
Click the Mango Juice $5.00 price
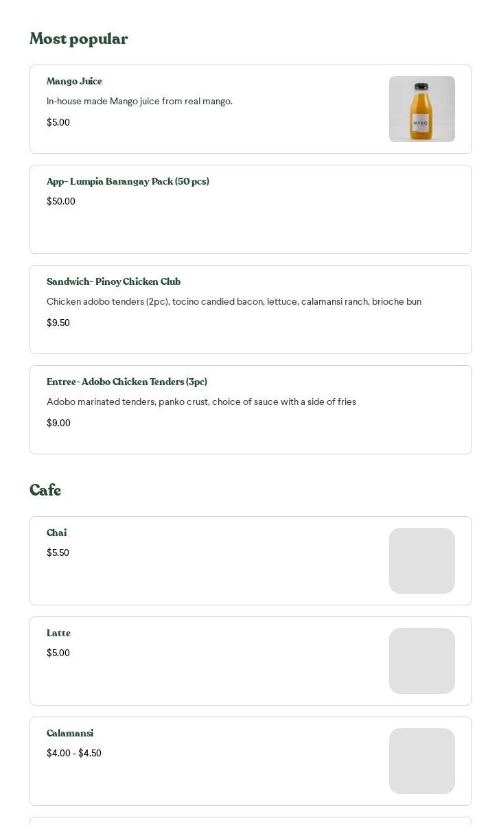[58, 122]
